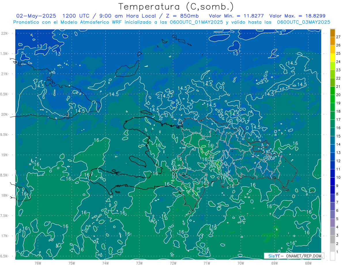Viewport: 346px width, 267px height.
Task: Click the '76W' longitude axis label
Action: pyautogui.click(x=38, y=263)
